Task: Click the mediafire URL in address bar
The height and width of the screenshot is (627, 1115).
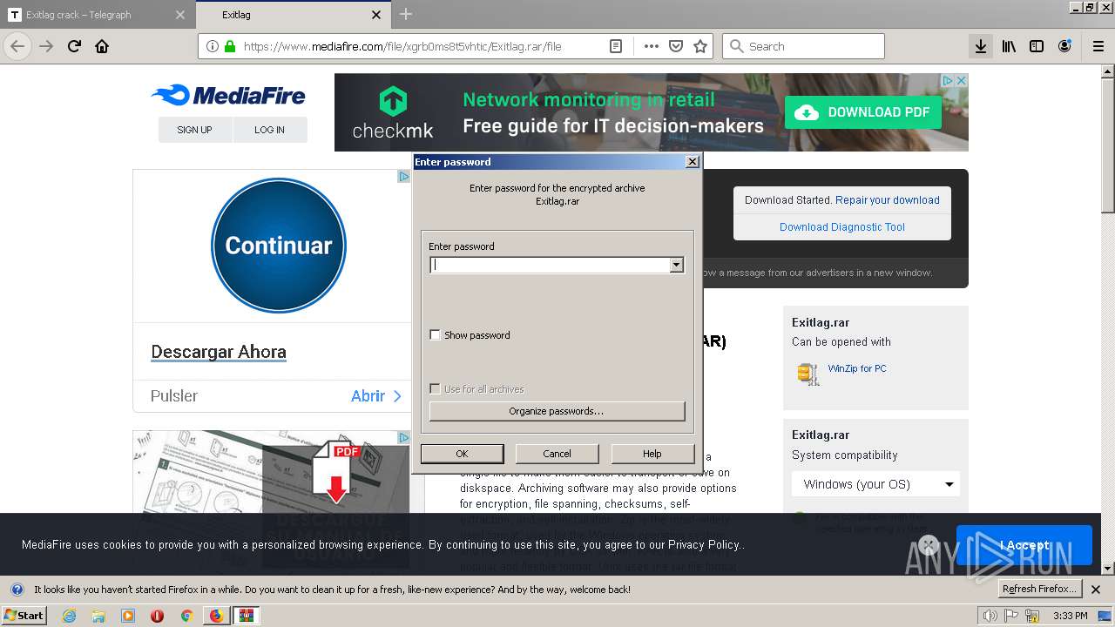Action: point(402,46)
